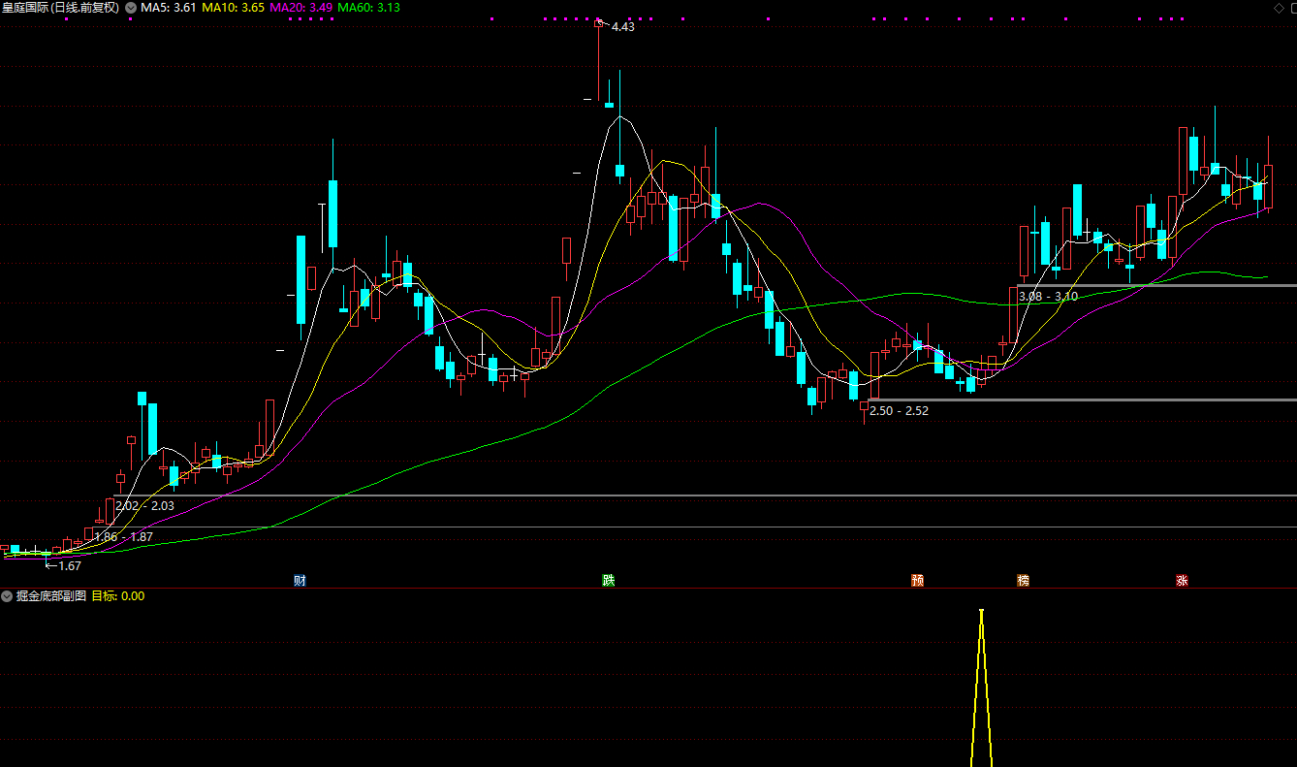Viewport: 1297px width, 767px height.
Task: Select the magenta MA20 moving average label
Action: pyautogui.click(x=301, y=8)
